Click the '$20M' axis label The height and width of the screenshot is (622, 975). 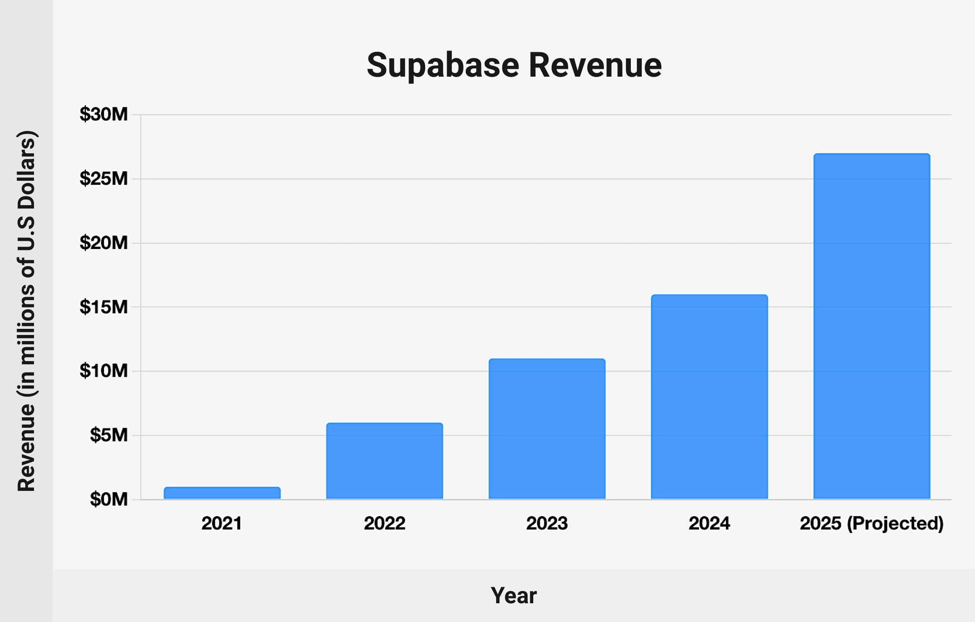click(104, 243)
